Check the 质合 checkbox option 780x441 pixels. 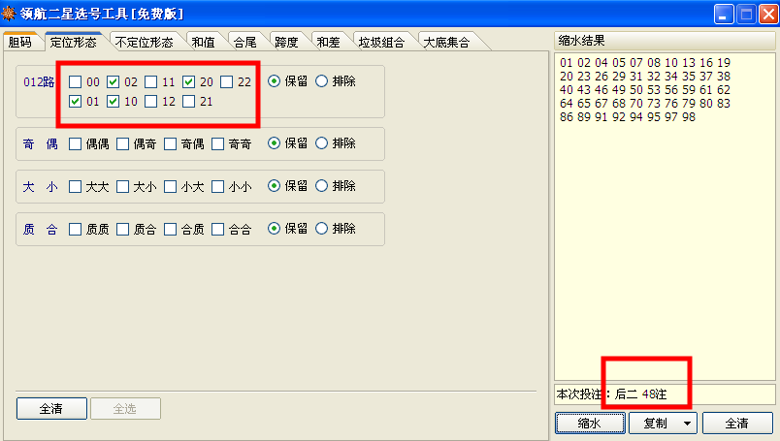pyautogui.click(x=123, y=229)
